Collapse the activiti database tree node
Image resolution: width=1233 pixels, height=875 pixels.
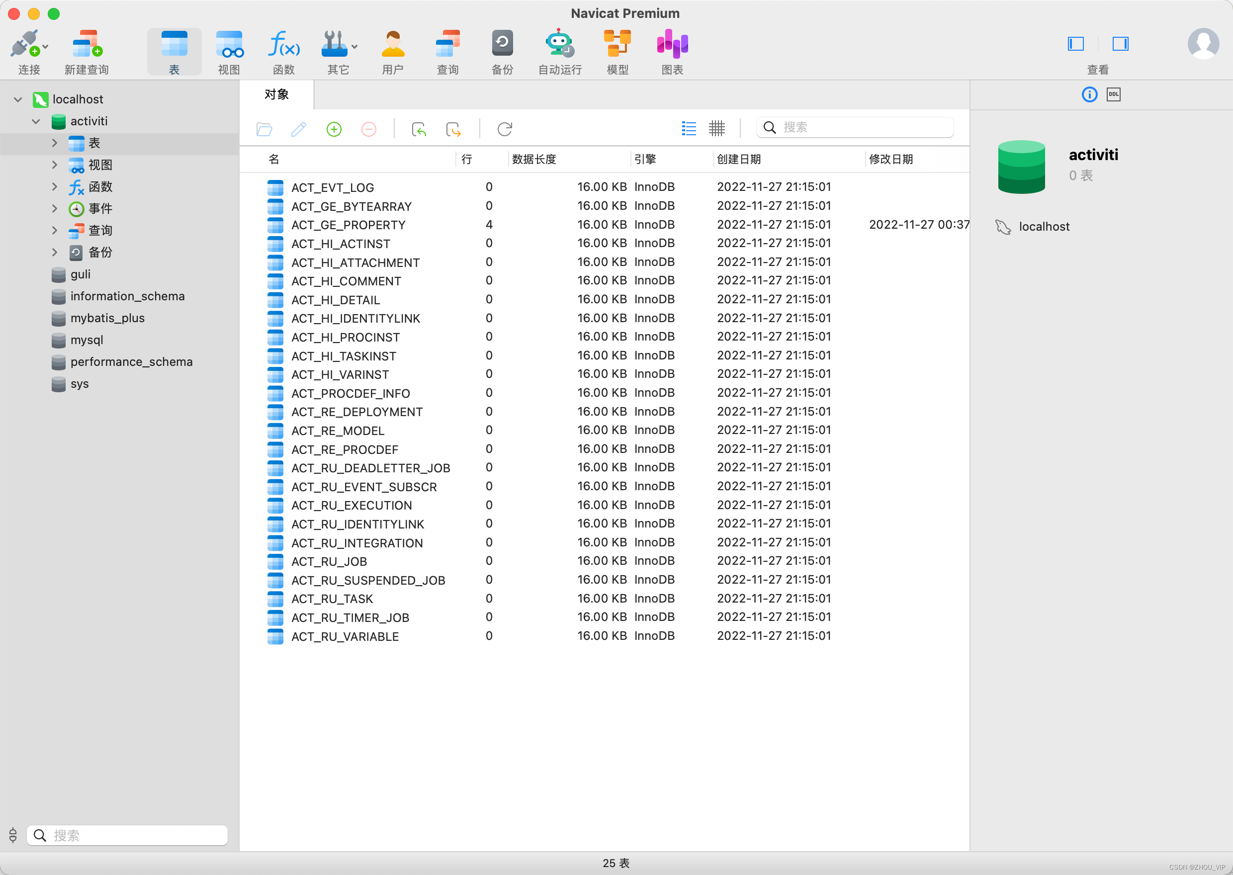(x=36, y=121)
